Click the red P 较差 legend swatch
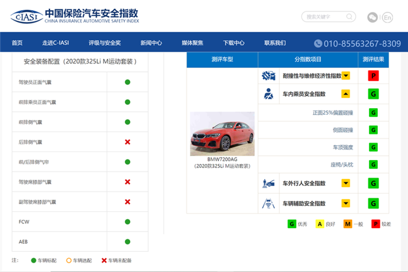Viewport: 408px width, 272px height. (376, 224)
